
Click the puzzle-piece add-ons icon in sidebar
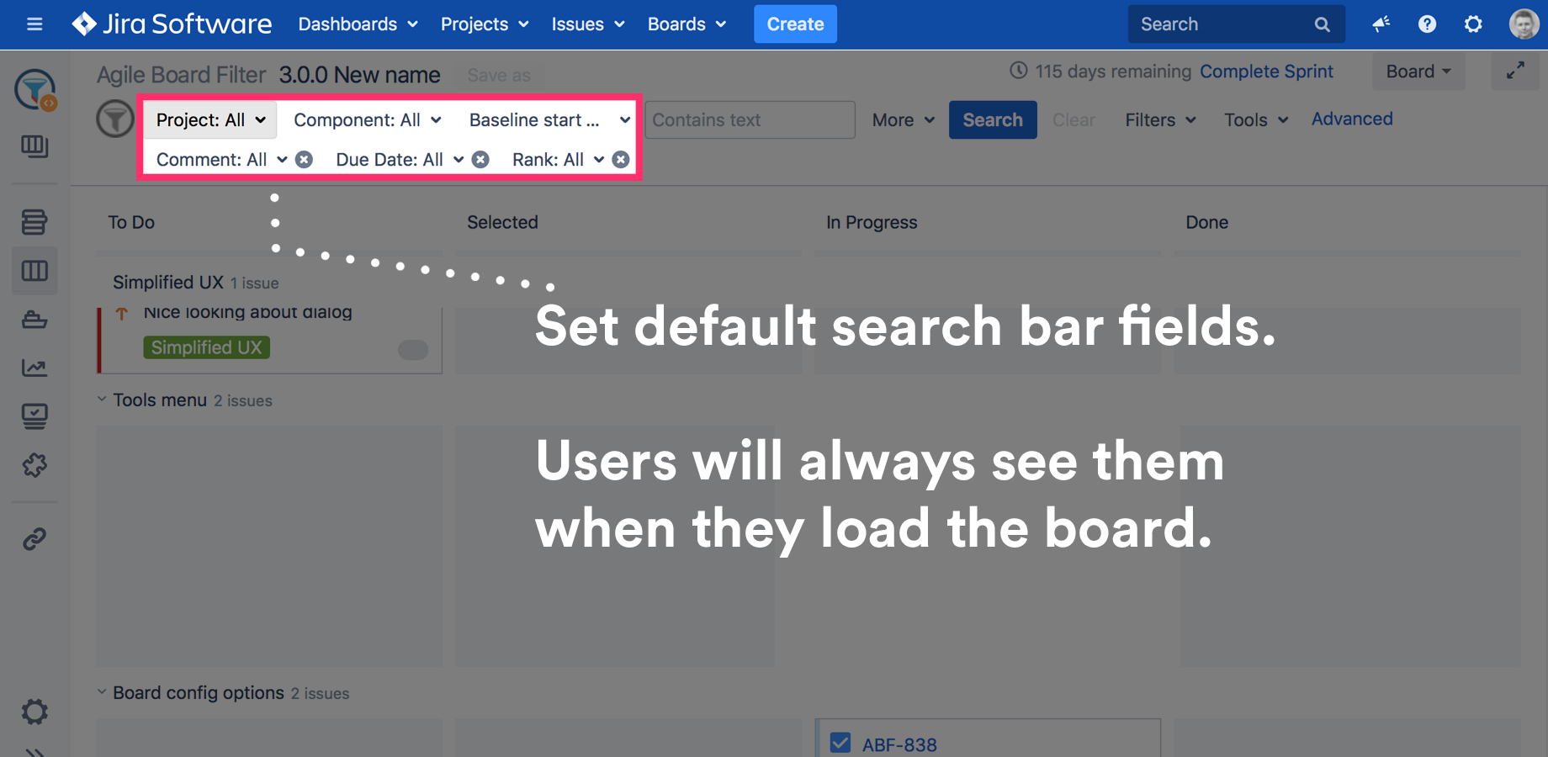[34, 465]
